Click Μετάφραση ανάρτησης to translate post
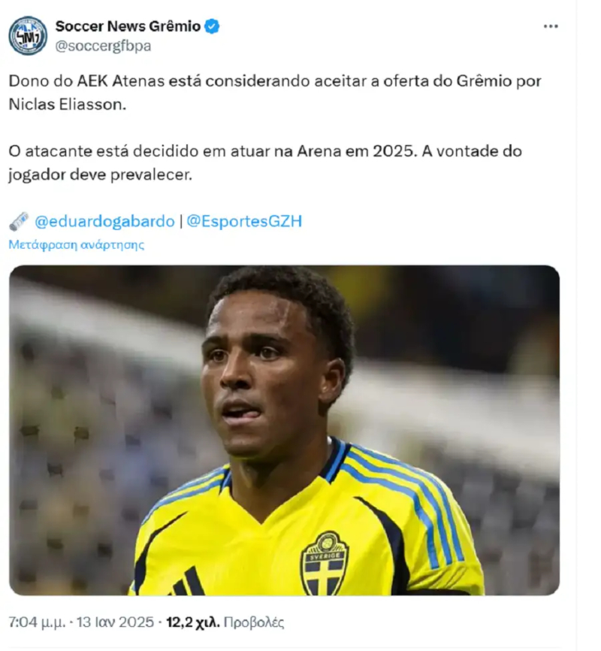601x651 pixels. point(77,244)
